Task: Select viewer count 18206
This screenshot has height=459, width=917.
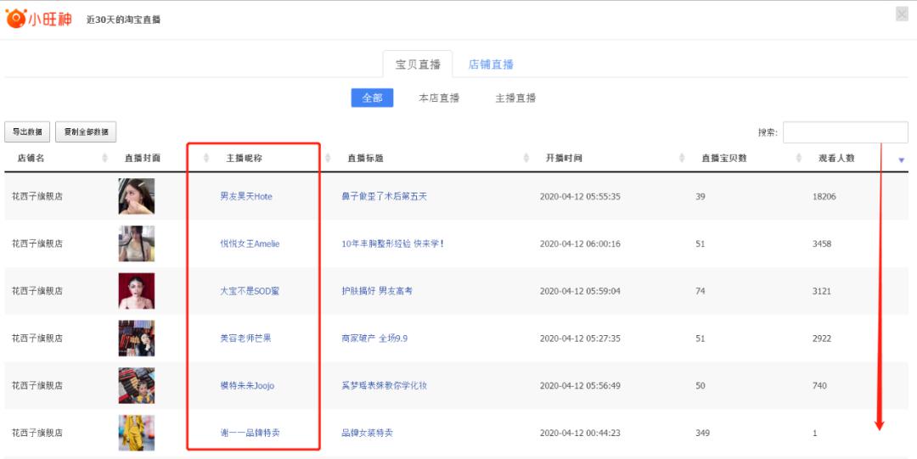Action: click(x=824, y=197)
